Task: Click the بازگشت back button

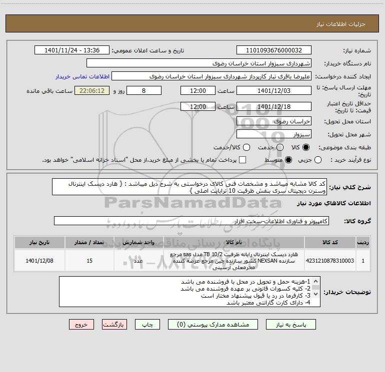Action: 114,325
